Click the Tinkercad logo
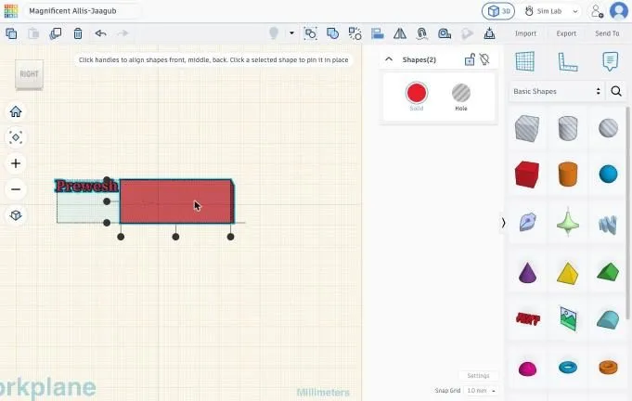632x401 pixels. pos(11,11)
